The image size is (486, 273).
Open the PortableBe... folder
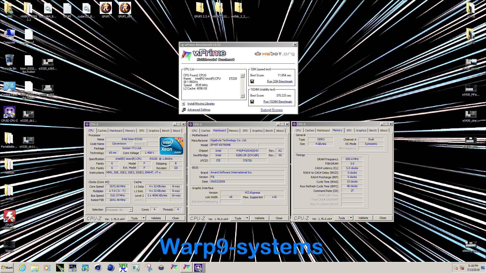[9, 140]
